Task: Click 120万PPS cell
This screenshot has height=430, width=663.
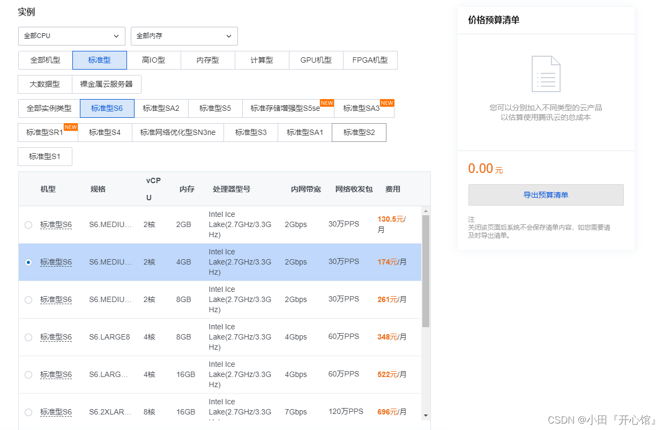Action: [x=346, y=412]
